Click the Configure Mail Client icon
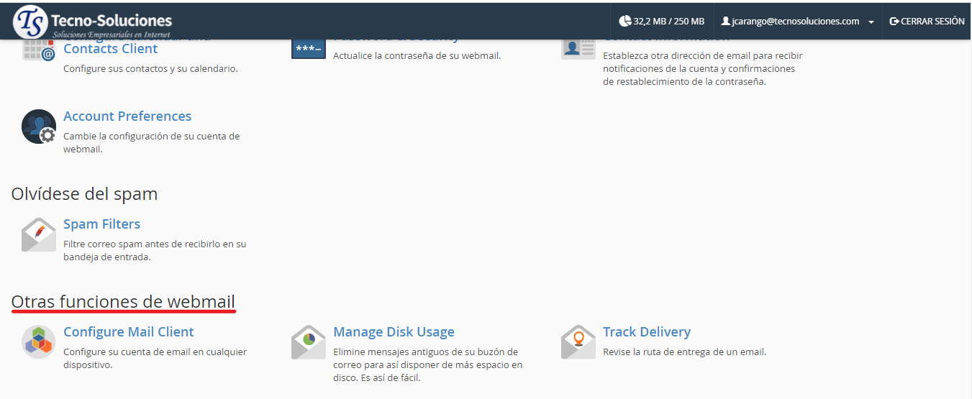 coord(39,342)
